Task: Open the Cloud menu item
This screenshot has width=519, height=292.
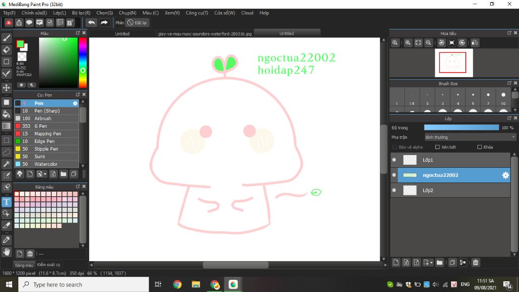Action: (247, 13)
